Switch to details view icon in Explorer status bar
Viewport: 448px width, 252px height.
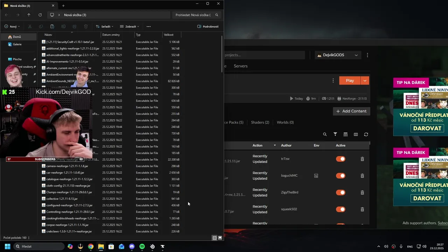(x=214, y=238)
